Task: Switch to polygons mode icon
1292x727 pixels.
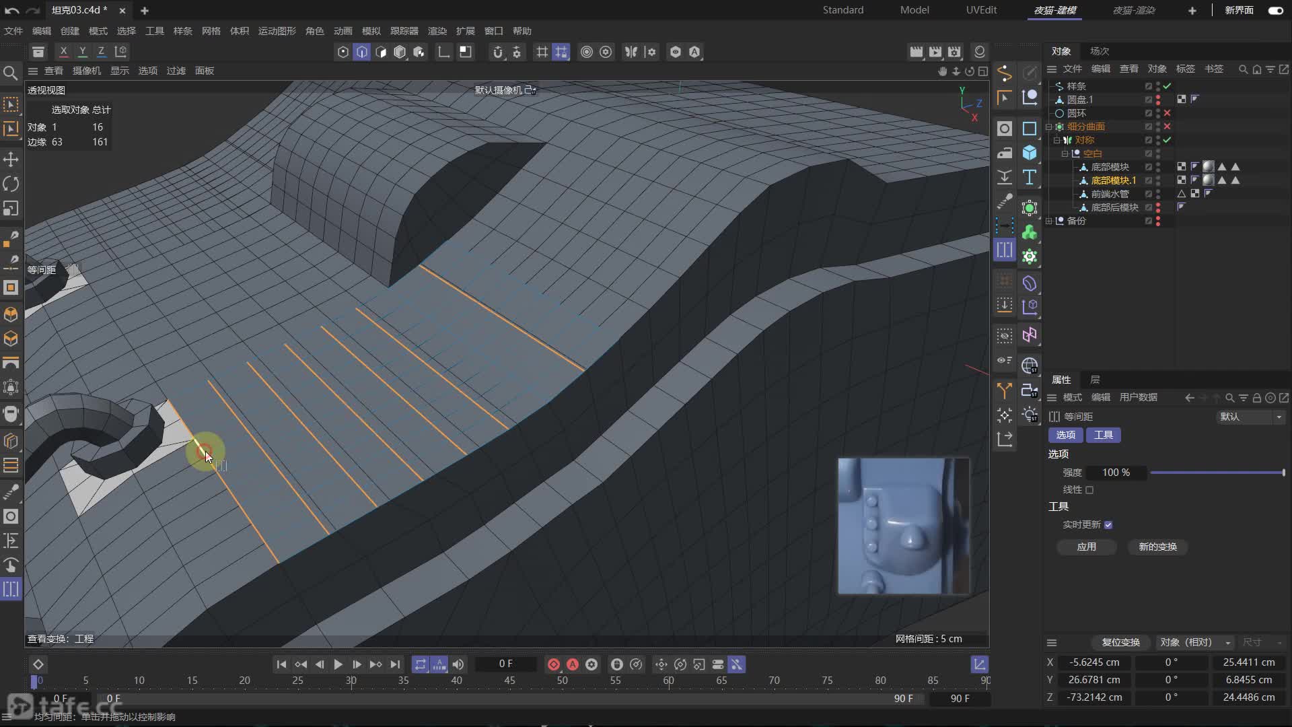Action: click(381, 52)
